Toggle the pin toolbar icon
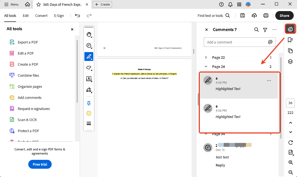The height and width of the screenshot is (177, 297). 89,103
